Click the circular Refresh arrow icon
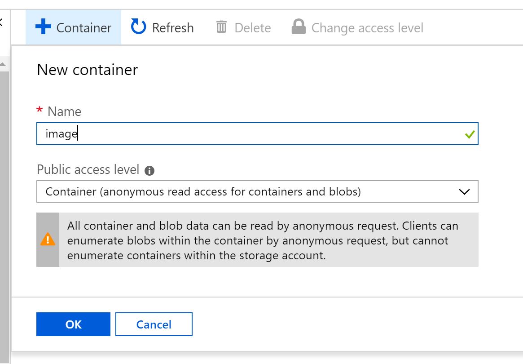This screenshot has width=523, height=364. [138, 27]
